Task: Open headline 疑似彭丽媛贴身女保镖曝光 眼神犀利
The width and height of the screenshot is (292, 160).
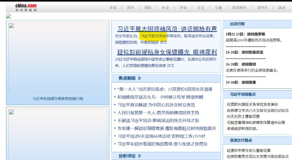Action: click(x=167, y=52)
